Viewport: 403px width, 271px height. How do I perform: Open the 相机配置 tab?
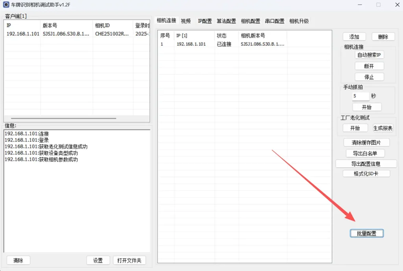(251, 21)
